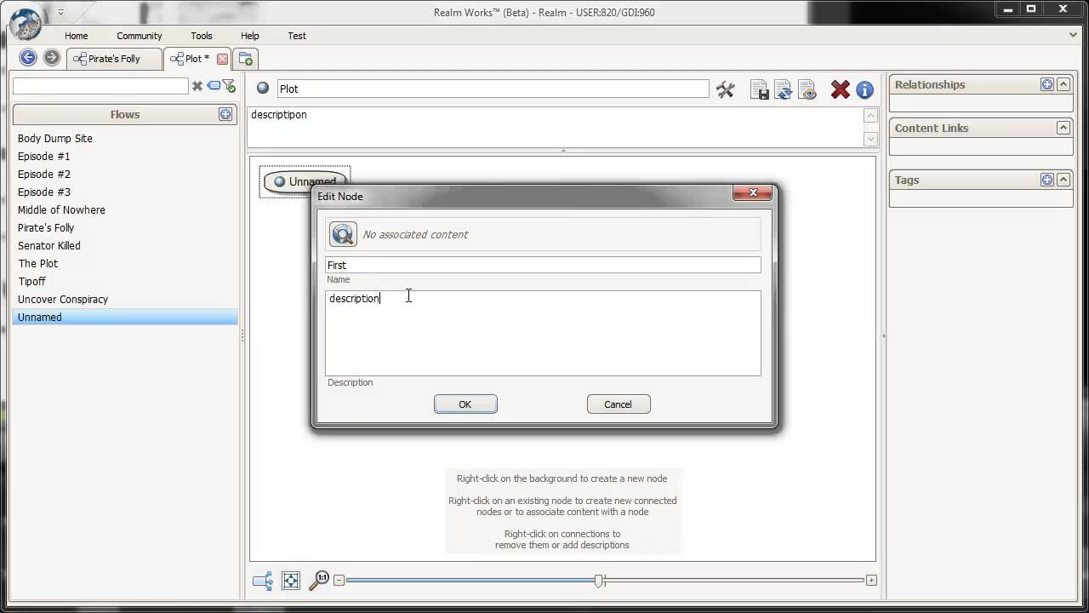This screenshot has height=613, width=1089.
Task: Add a new flow with plus icon
Action: click(x=225, y=114)
